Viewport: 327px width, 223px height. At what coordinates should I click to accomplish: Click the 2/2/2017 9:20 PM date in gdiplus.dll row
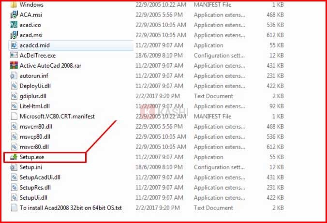tap(158, 96)
